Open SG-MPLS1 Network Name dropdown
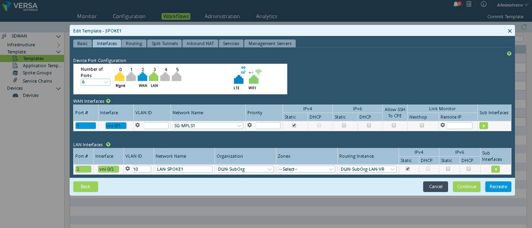532x228 pixels. 208,126
